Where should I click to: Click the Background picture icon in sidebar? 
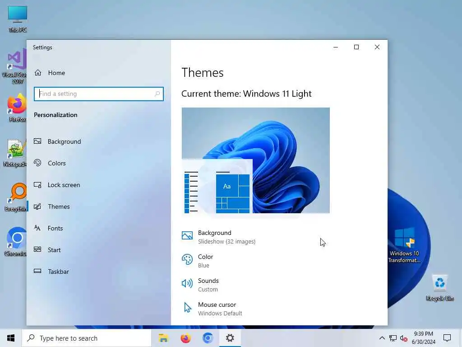coord(37,141)
